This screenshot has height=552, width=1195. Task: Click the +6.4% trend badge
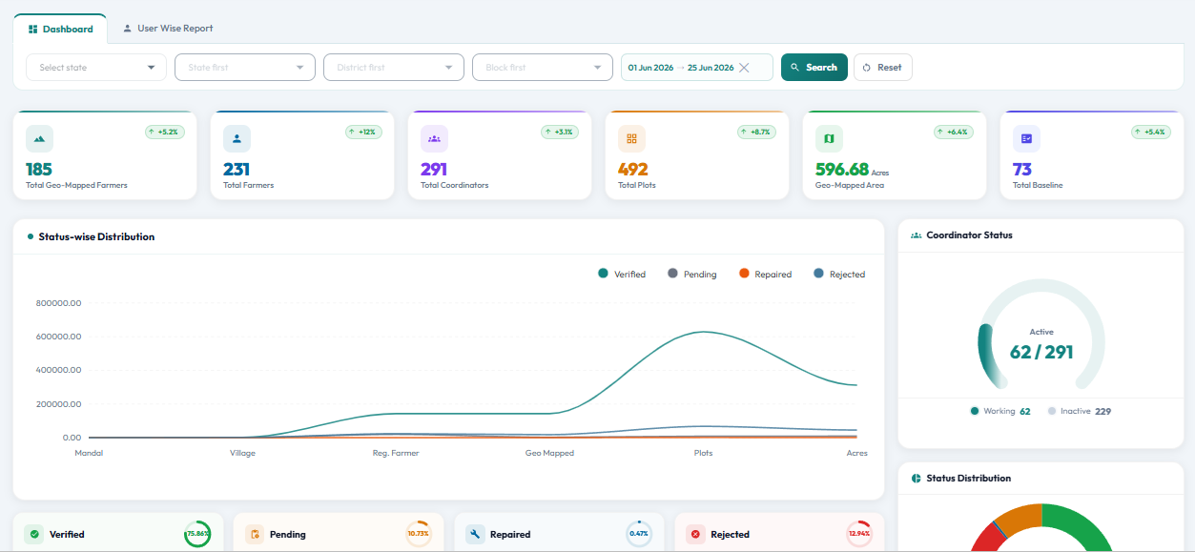(954, 132)
